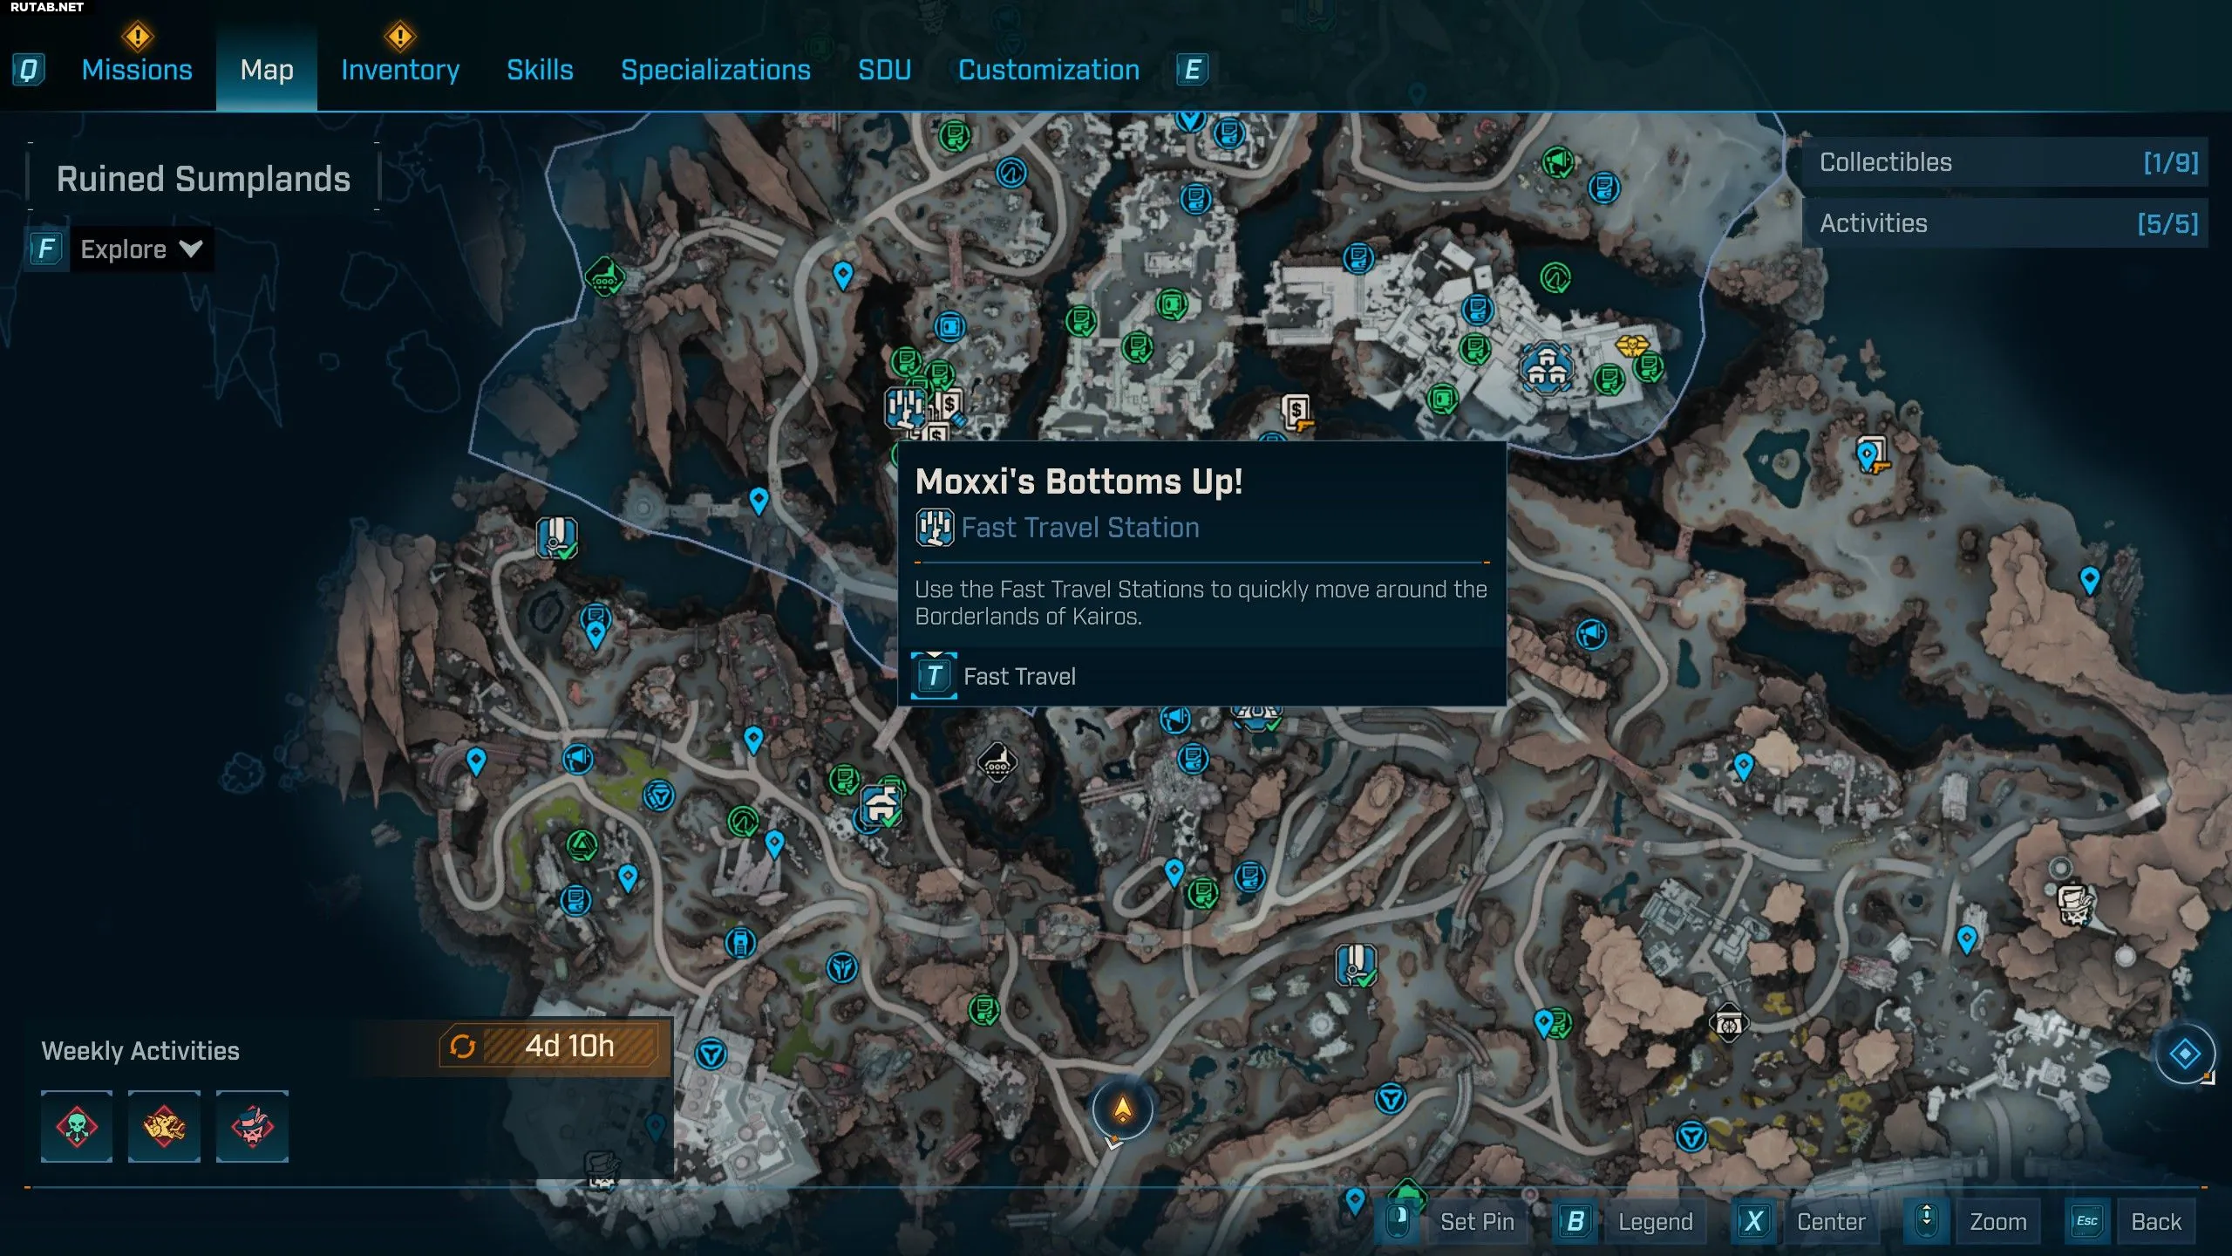2232x1256 pixels.
Task: Open the Customization tab
Action: [x=1049, y=70]
